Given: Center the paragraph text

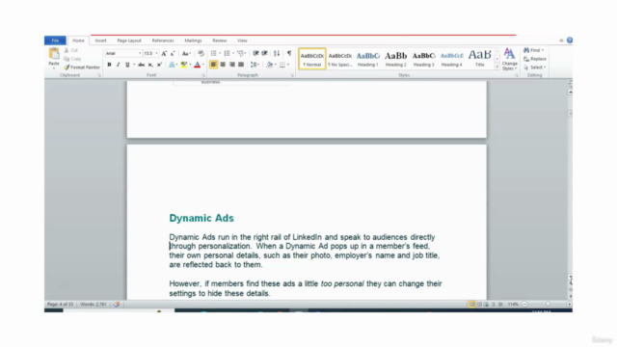Looking at the screenshot, I should click(223, 65).
